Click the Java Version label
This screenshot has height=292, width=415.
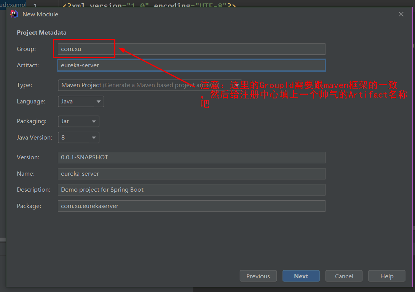pyautogui.click(x=34, y=137)
